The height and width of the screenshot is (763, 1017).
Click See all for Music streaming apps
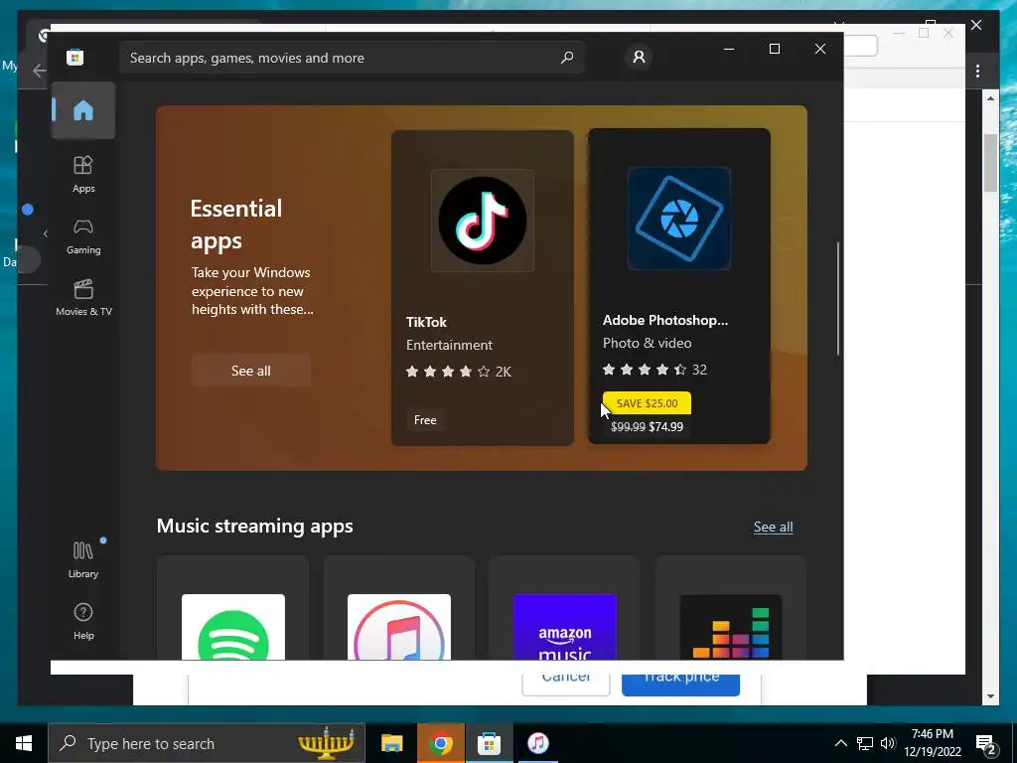point(773,527)
